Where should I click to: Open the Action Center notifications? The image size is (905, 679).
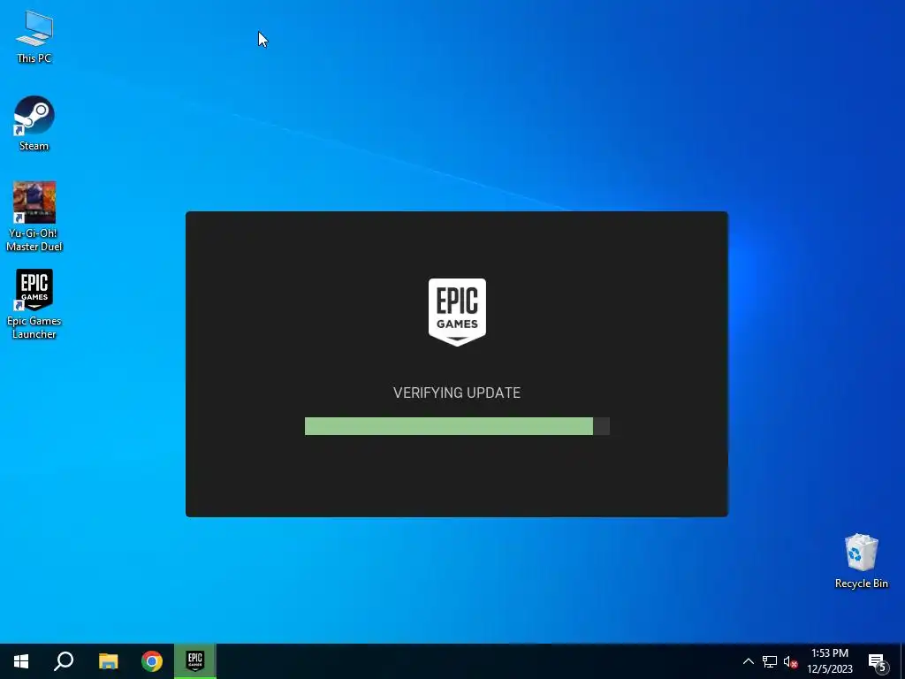tap(878, 661)
